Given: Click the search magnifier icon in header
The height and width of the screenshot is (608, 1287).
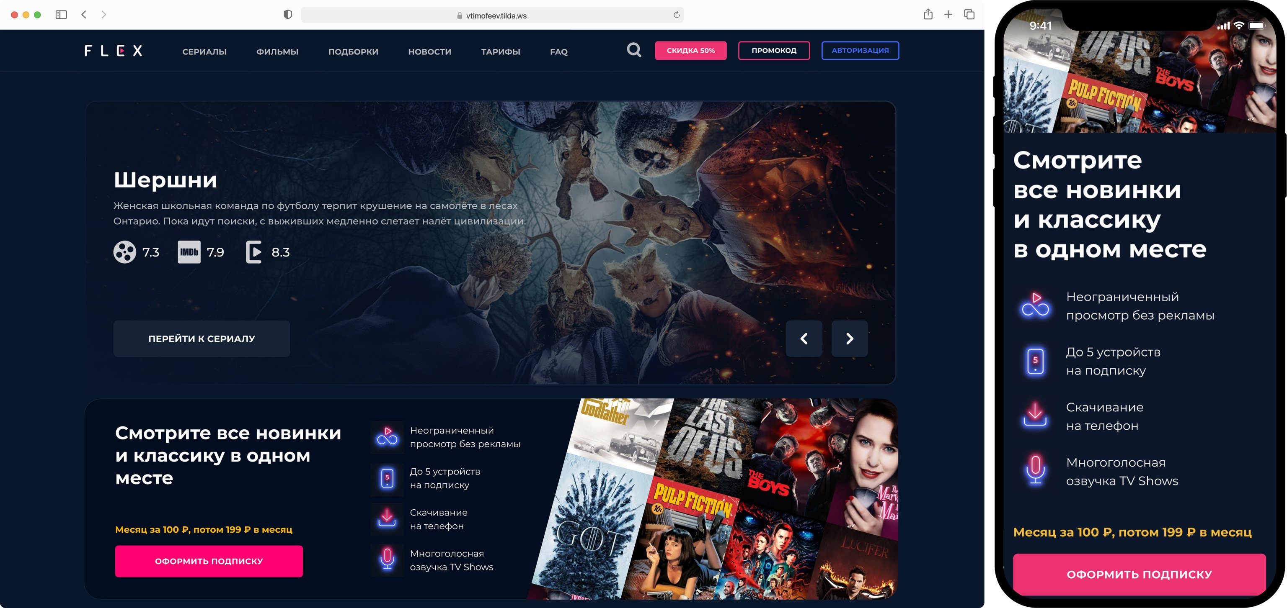Looking at the screenshot, I should tap(633, 50).
